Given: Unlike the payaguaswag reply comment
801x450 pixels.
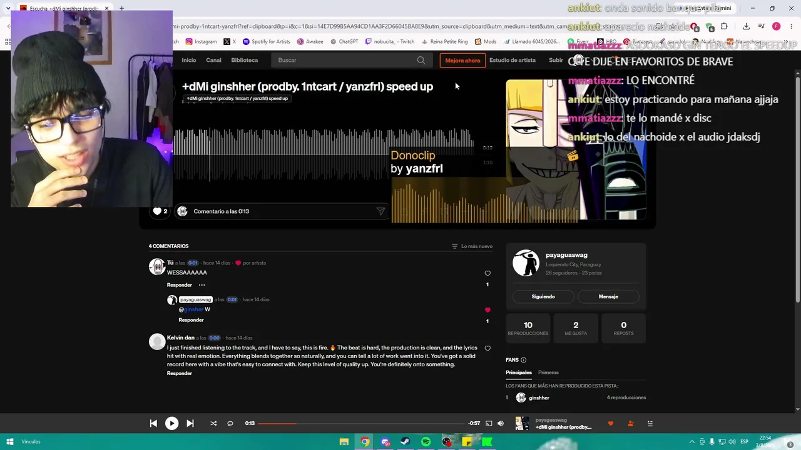Looking at the screenshot, I should click(x=487, y=310).
